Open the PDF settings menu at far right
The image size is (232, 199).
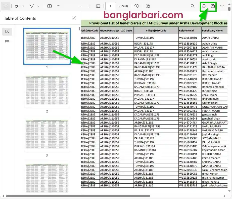(x=222, y=6)
